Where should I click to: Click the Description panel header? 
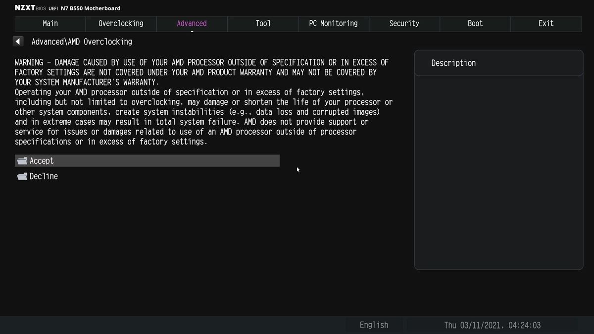tap(498, 63)
